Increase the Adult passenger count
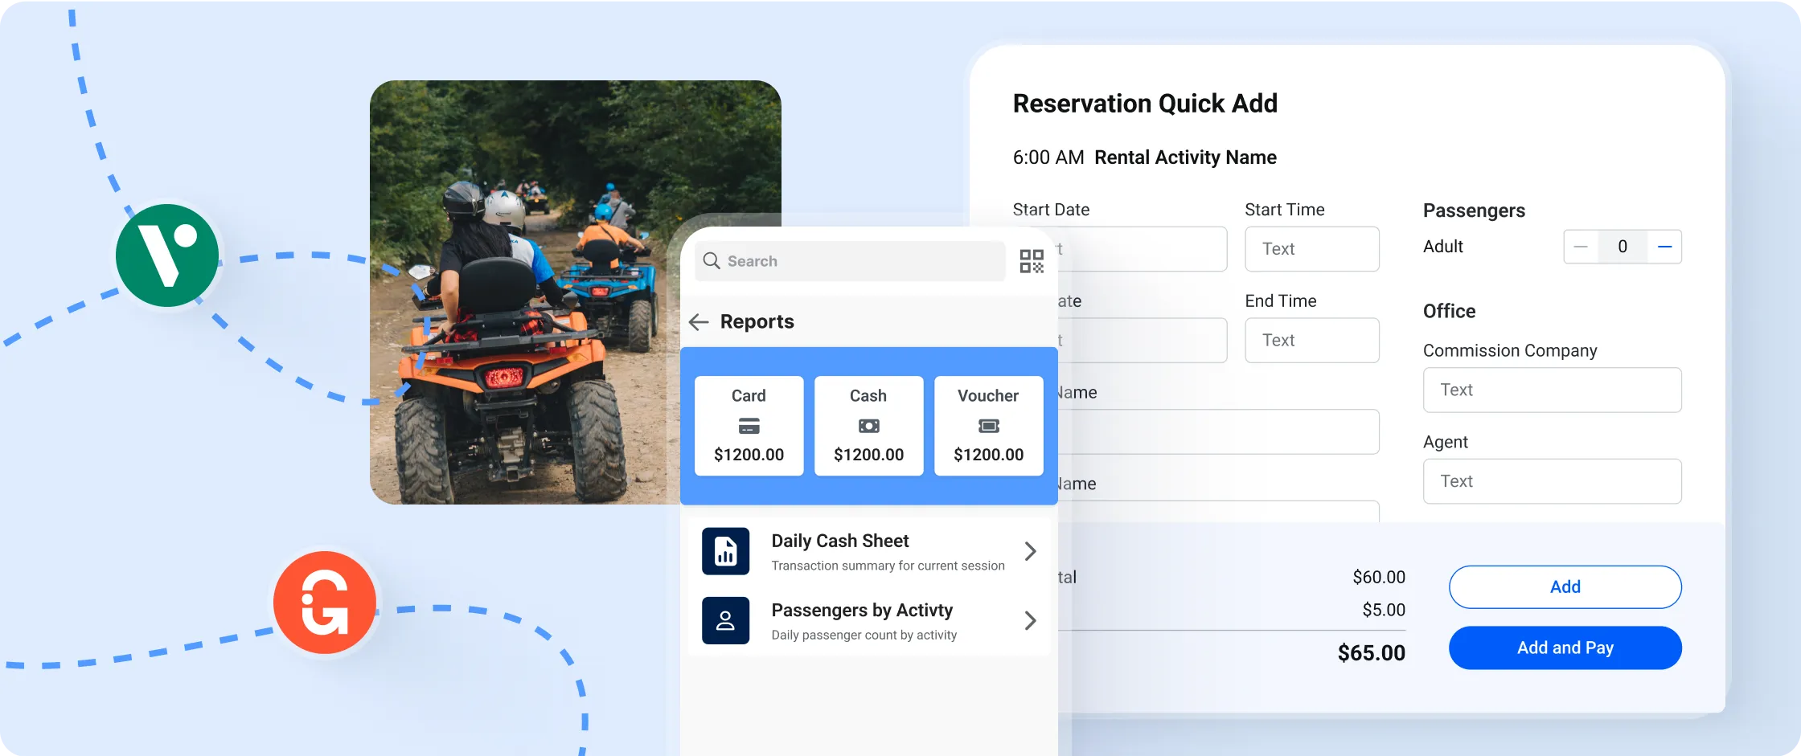 click(x=1666, y=247)
